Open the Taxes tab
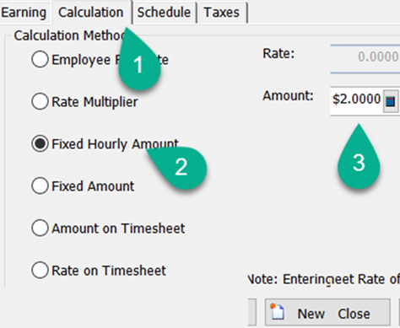400x328 pixels. coord(222,13)
